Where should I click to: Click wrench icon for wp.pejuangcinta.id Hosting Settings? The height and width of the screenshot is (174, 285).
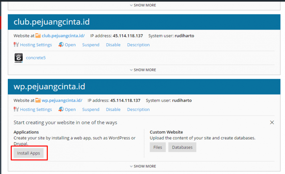16,109
